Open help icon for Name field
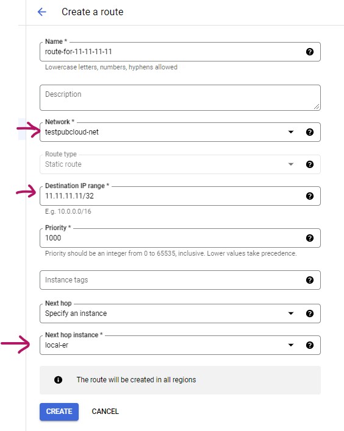This screenshot has height=431, width=344. pyautogui.click(x=310, y=52)
